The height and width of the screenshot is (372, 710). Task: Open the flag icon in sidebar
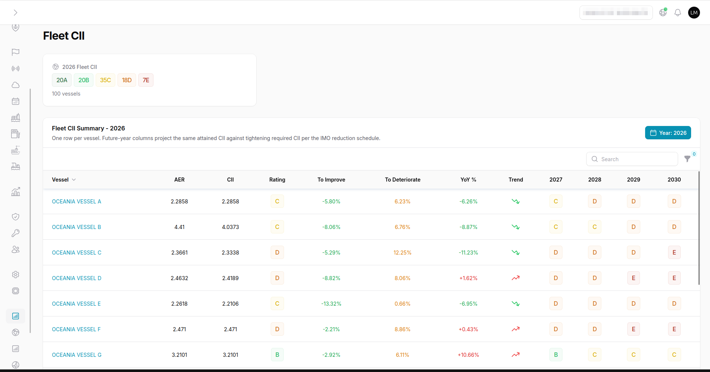tap(16, 52)
